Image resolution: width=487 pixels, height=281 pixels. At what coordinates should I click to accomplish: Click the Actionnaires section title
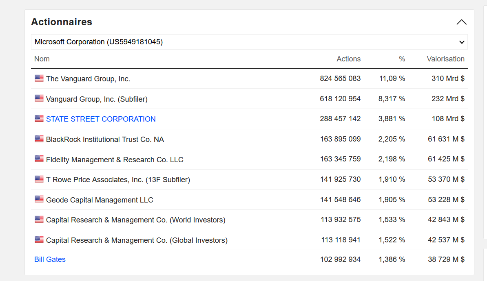(x=62, y=22)
